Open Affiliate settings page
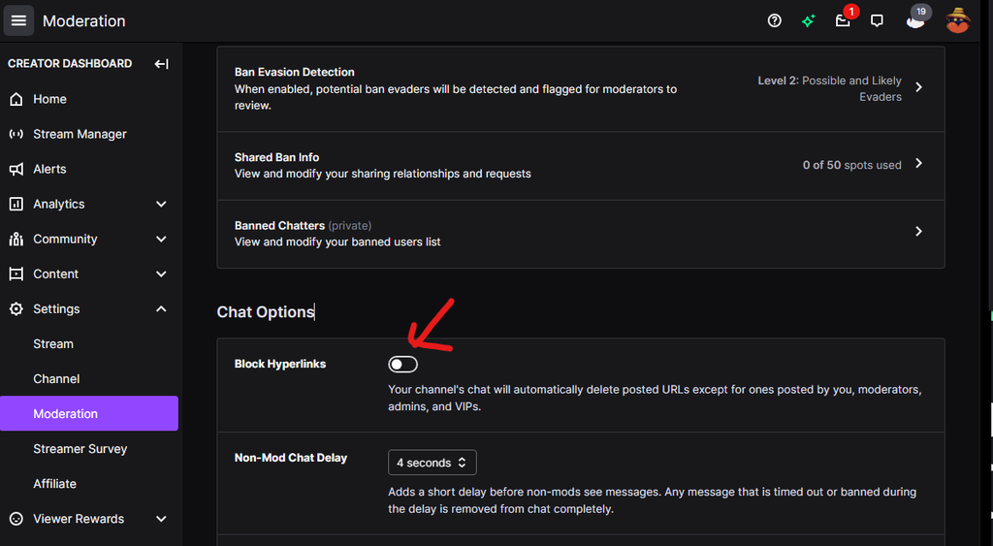This screenshot has height=546, width=993. click(x=54, y=483)
